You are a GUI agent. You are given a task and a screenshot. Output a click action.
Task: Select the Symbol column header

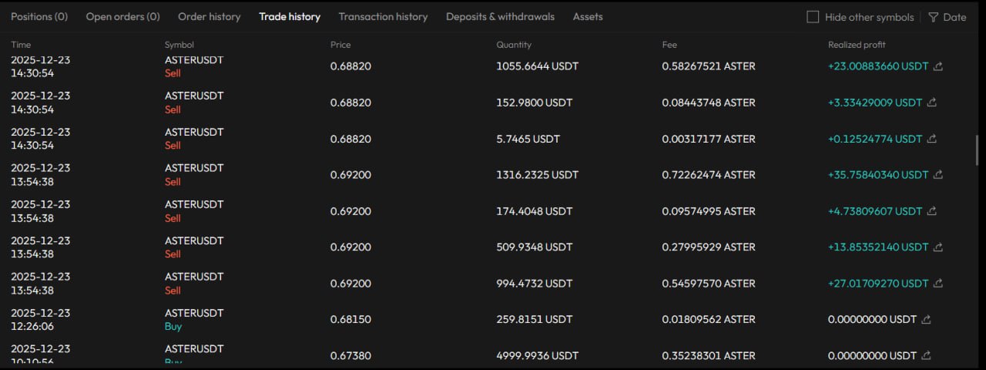point(179,45)
